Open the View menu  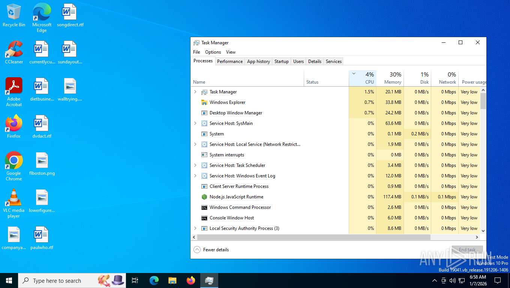pos(231,52)
